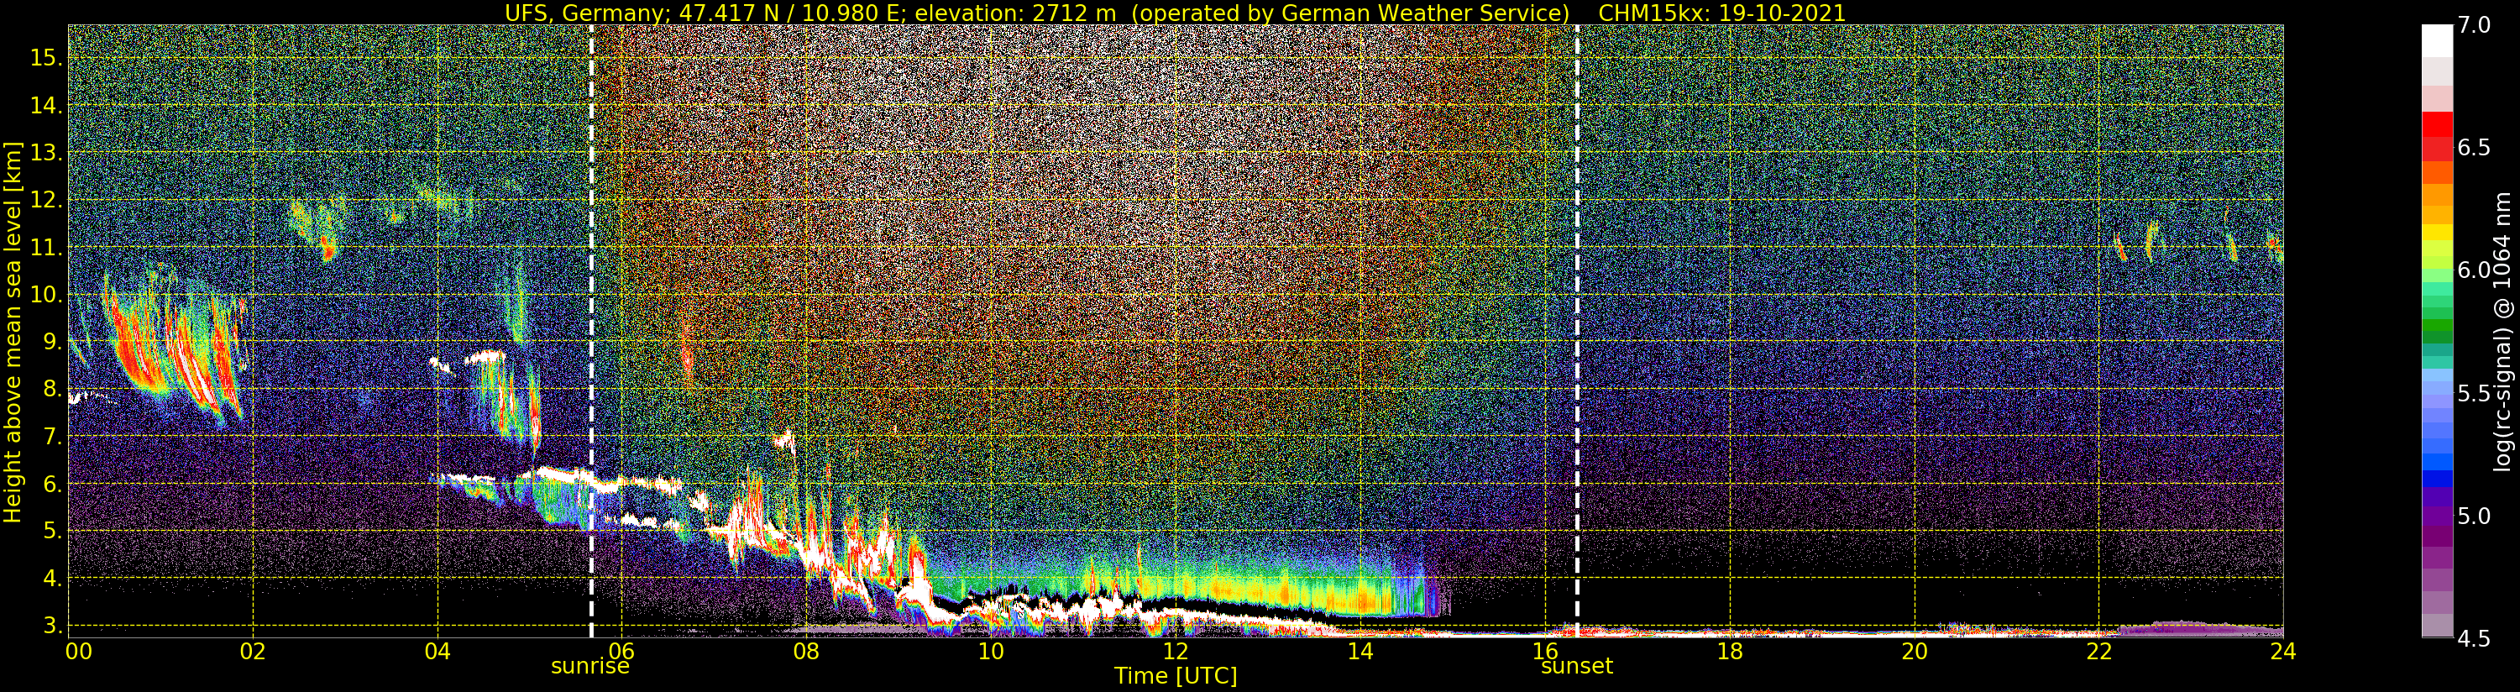Click the x-axis tick label '10'
Viewport: 2520px width, 692px height.
(991, 651)
